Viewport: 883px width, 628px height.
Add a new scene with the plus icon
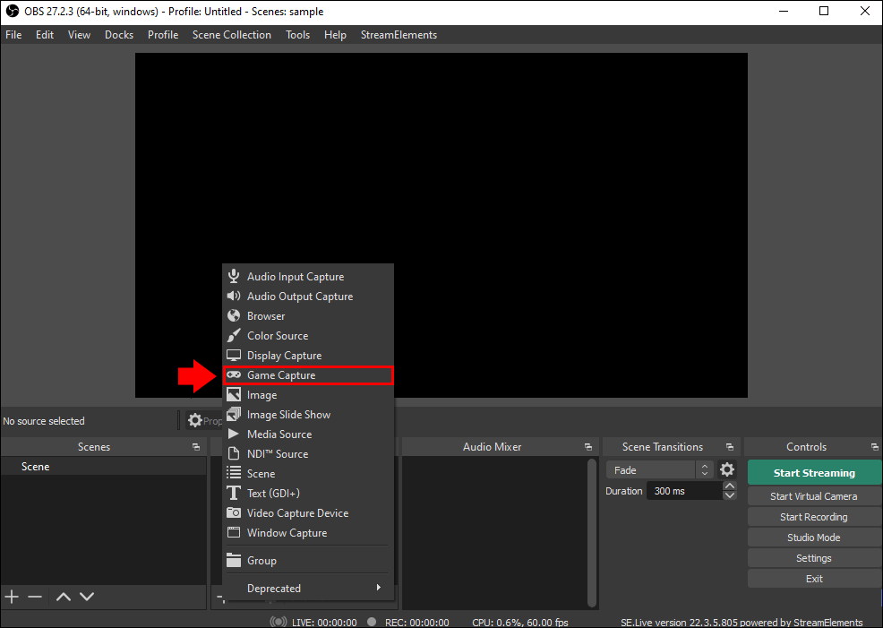tap(12, 597)
